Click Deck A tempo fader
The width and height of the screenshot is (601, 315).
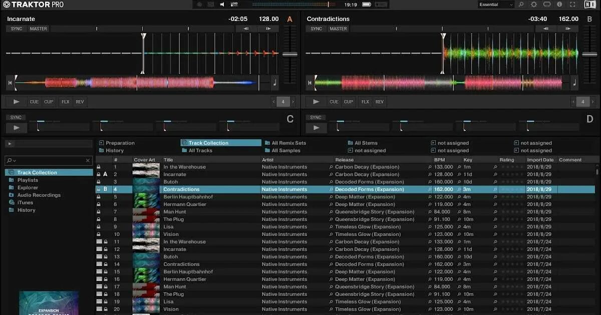click(290, 54)
